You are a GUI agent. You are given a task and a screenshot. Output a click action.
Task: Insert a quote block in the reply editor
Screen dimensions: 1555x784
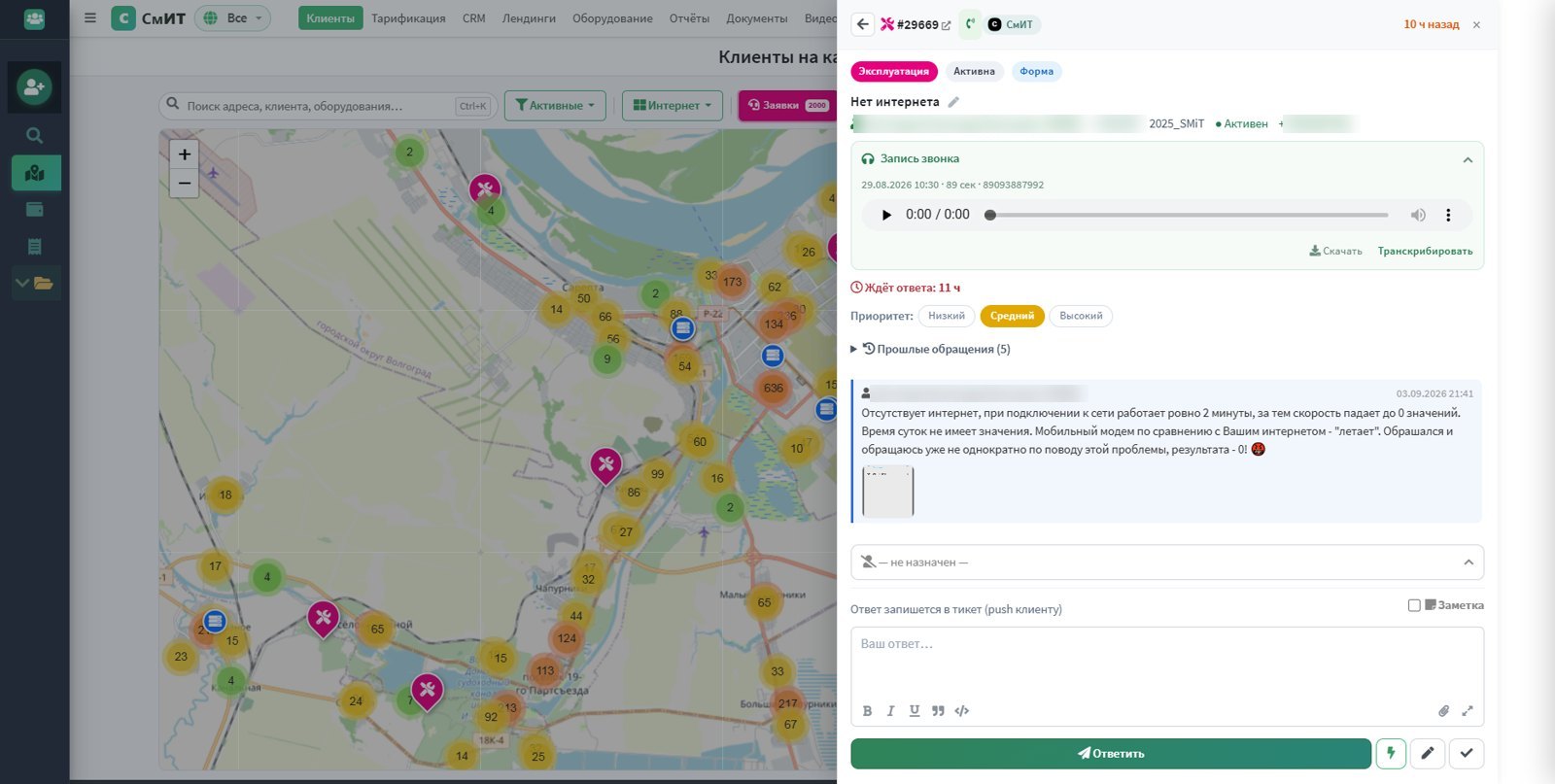[938, 711]
